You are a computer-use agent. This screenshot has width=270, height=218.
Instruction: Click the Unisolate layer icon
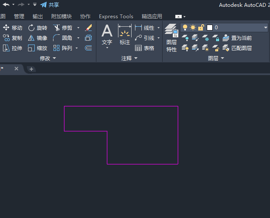click(195, 48)
